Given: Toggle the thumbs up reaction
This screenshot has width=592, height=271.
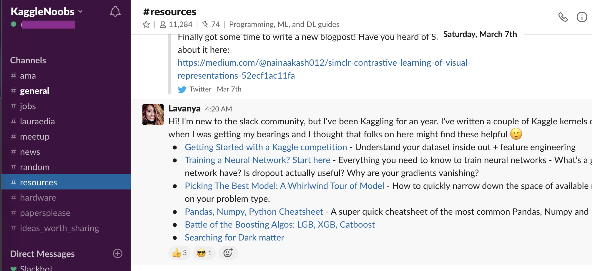Looking at the screenshot, I should [x=179, y=253].
